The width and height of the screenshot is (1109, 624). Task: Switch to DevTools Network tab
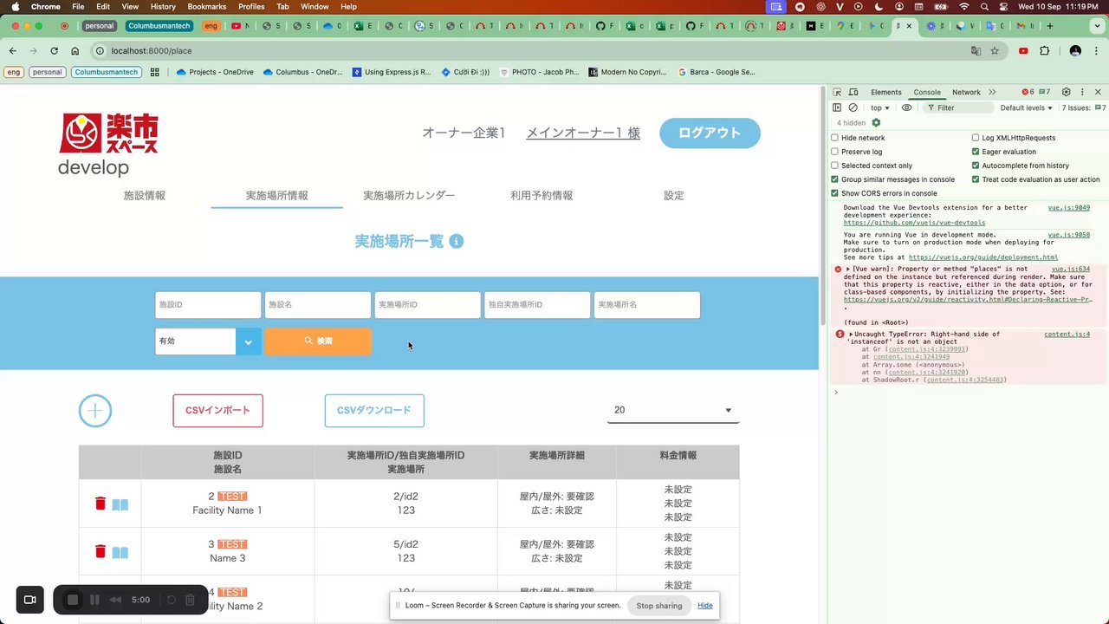click(x=966, y=92)
